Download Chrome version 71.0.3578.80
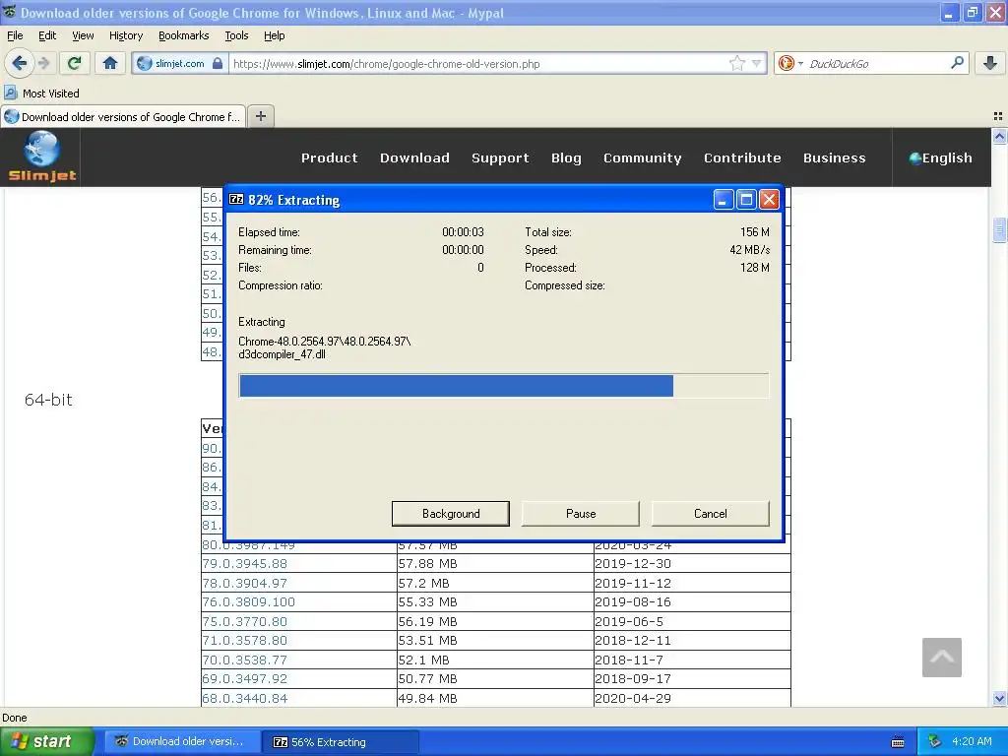This screenshot has width=1008, height=756. pyautogui.click(x=245, y=640)
